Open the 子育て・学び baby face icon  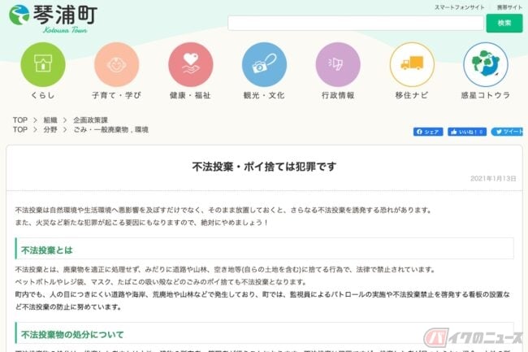click(x=116, y=64)
